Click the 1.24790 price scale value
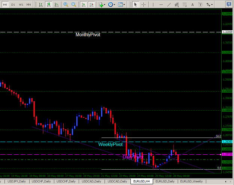The width and height of the screenshot is (234, 185). coord(228,173)
